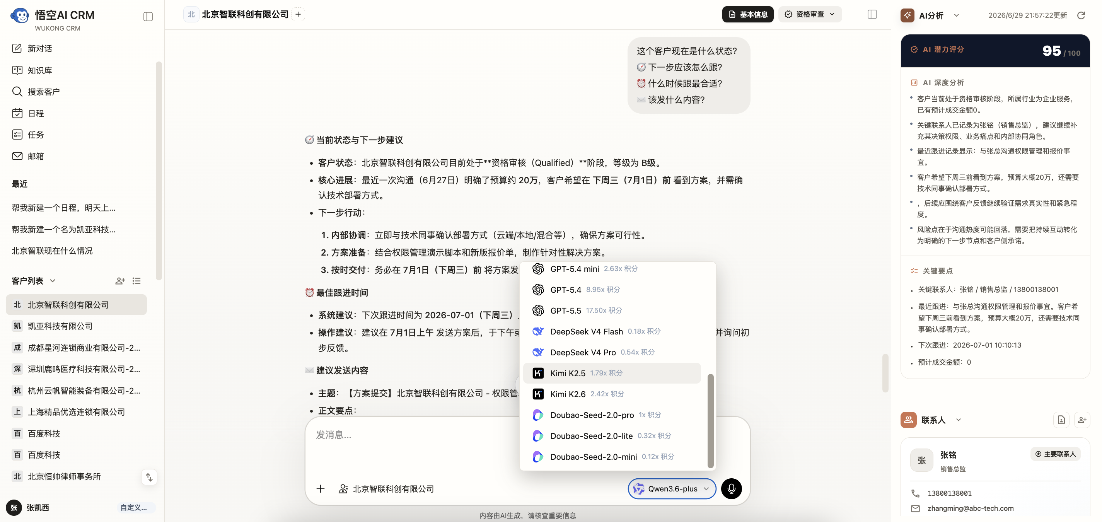Select customer 凯亚科技有限公司

pos(76,326)
